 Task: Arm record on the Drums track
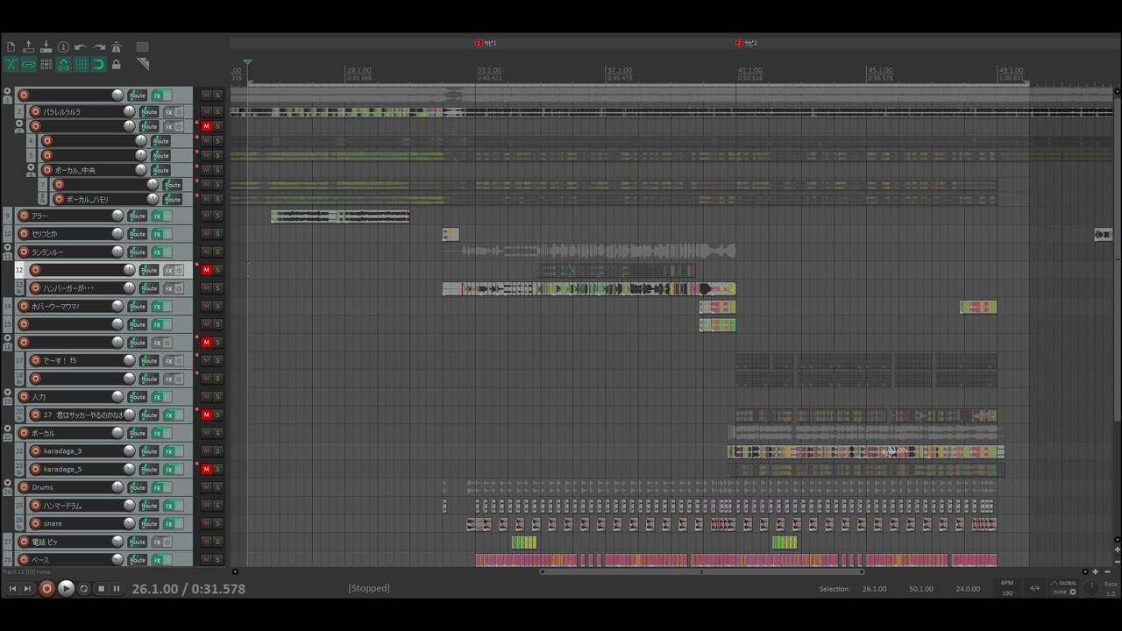(24, 487)
